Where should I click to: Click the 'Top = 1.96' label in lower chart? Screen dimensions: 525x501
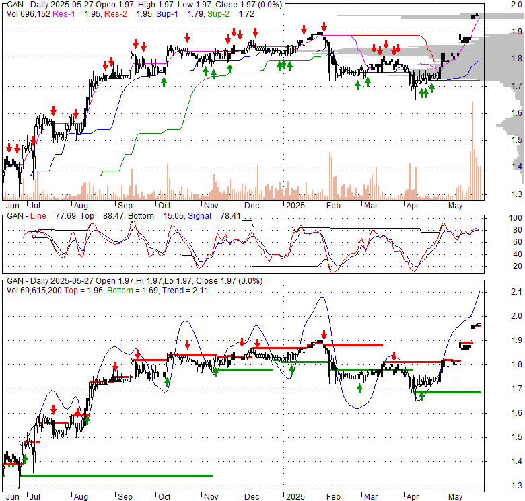coord(83,291)
